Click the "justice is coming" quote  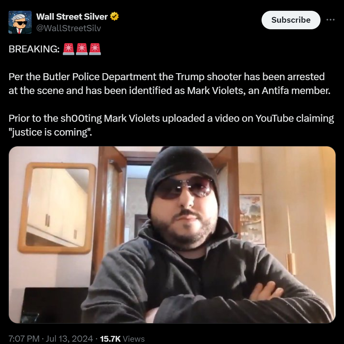coord(50,132)
